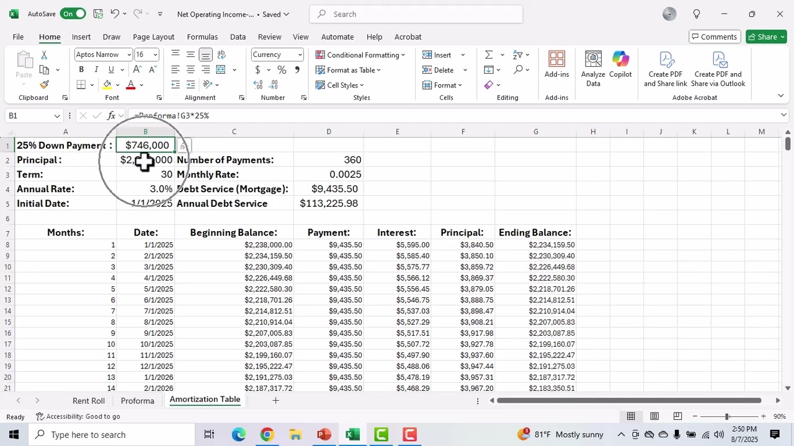Image resolution: width=794 pixels, height=446 pixels.
Task: Decrease decimal places
Action: point(273,85)
